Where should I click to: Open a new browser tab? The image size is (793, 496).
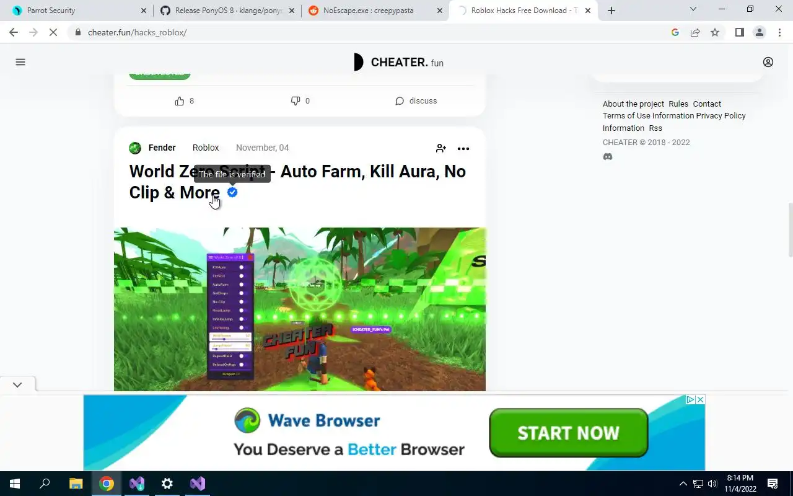[x=611, y=11]
